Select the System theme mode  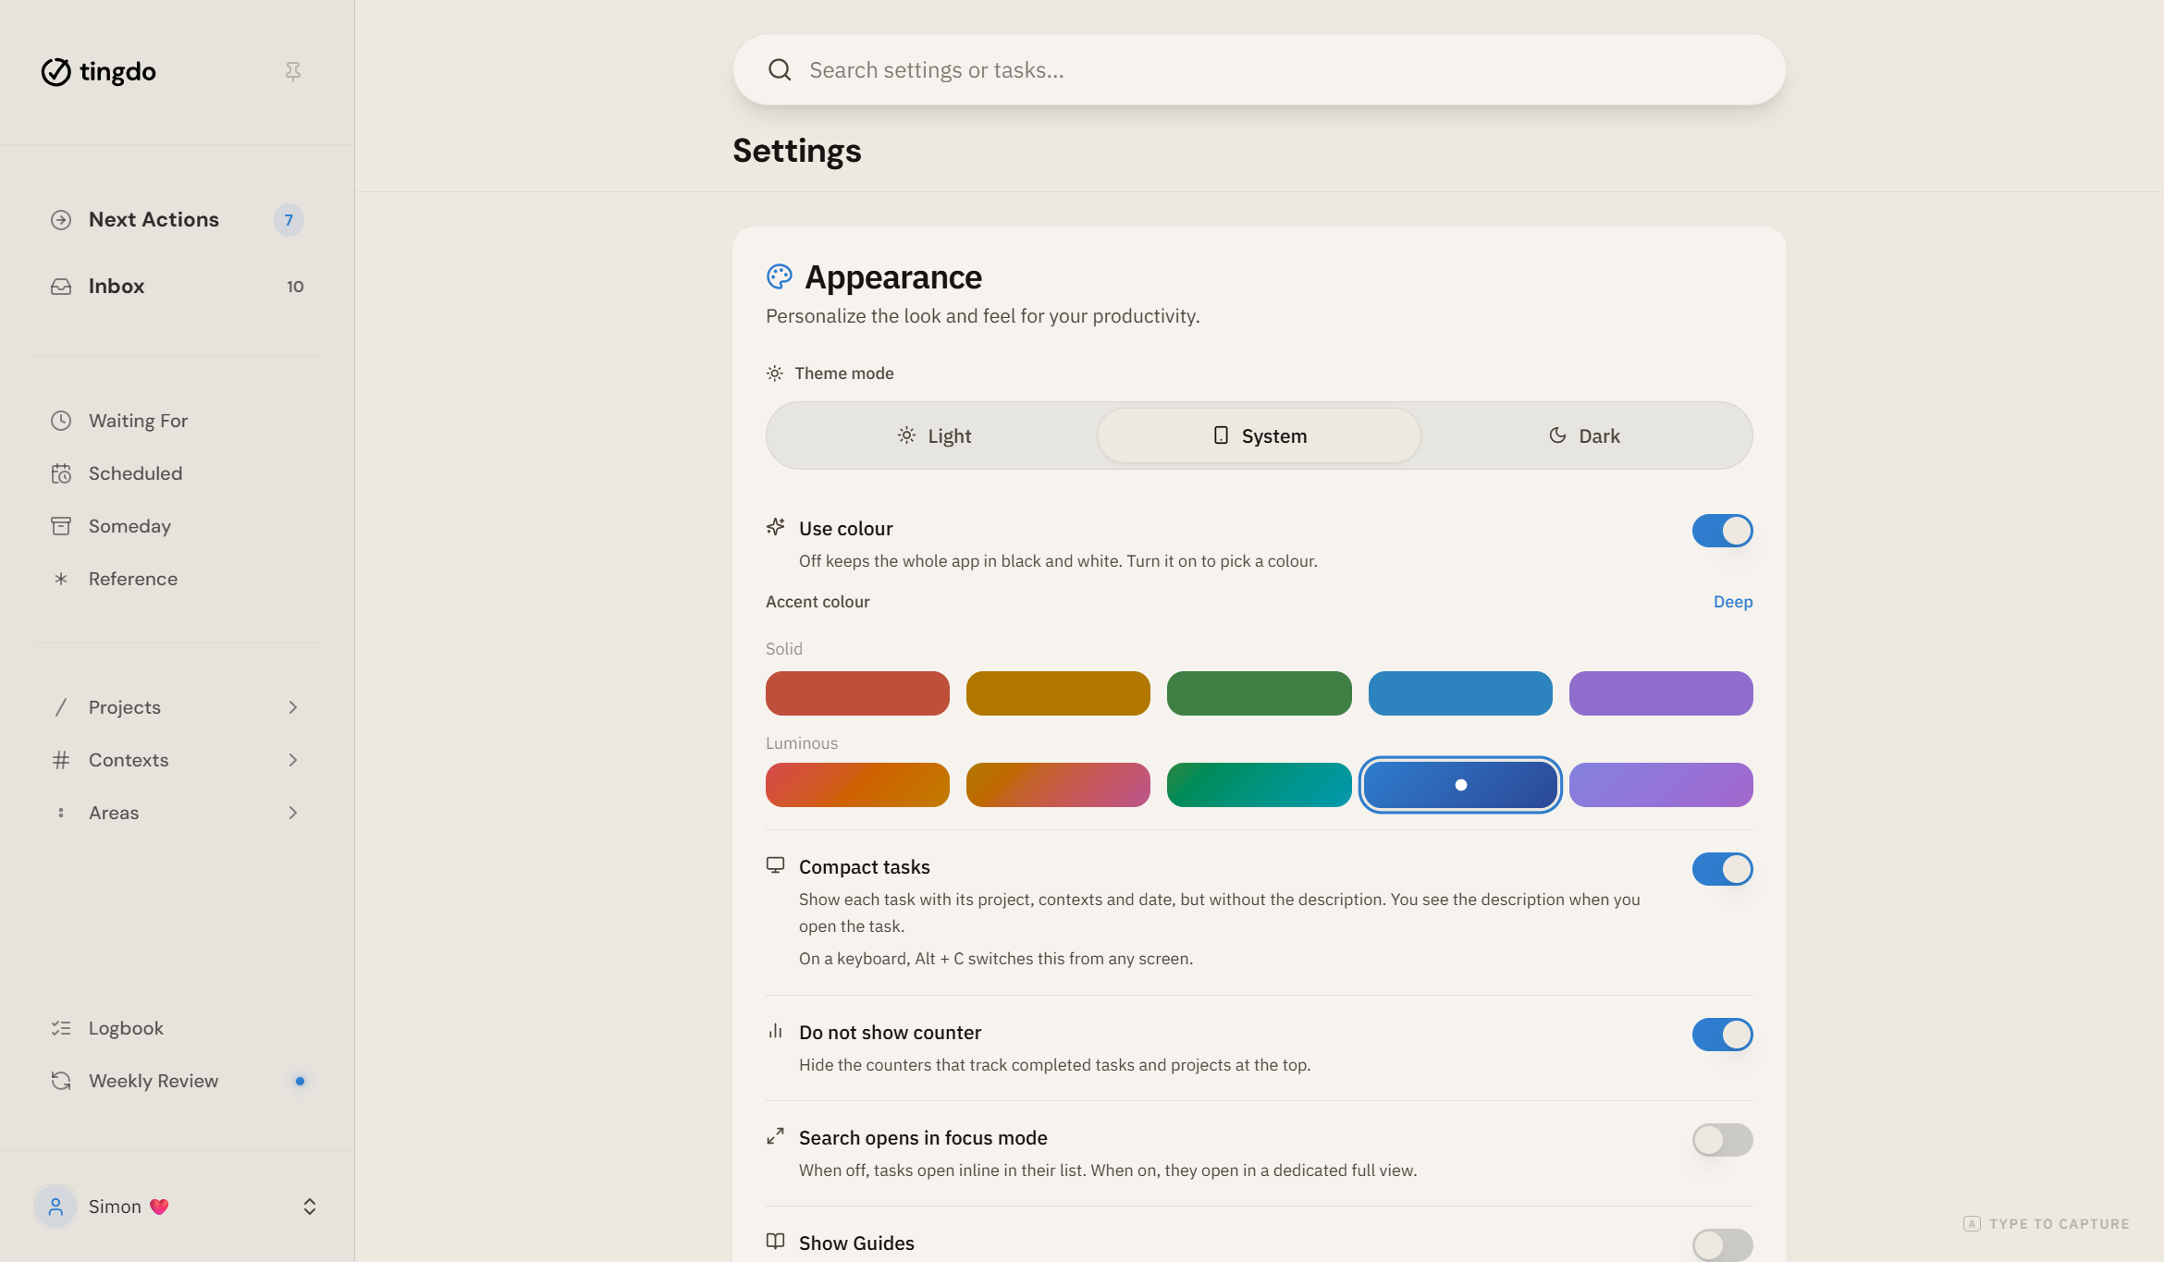click(1260, 435)
